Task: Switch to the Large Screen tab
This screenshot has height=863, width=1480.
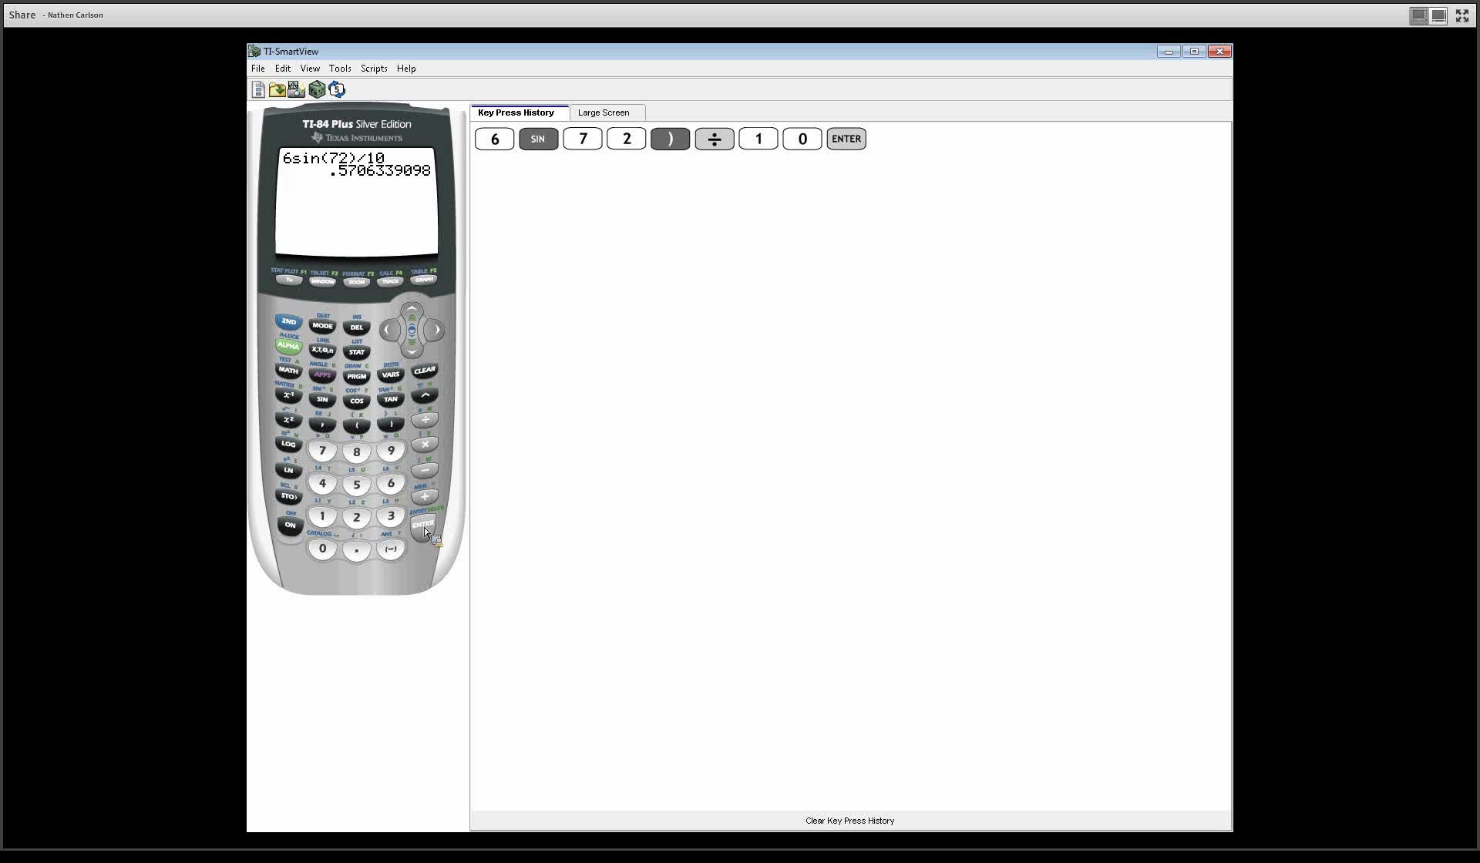Action: [604, 112]
